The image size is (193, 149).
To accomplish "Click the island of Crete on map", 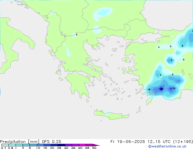I will pos(111,115).
